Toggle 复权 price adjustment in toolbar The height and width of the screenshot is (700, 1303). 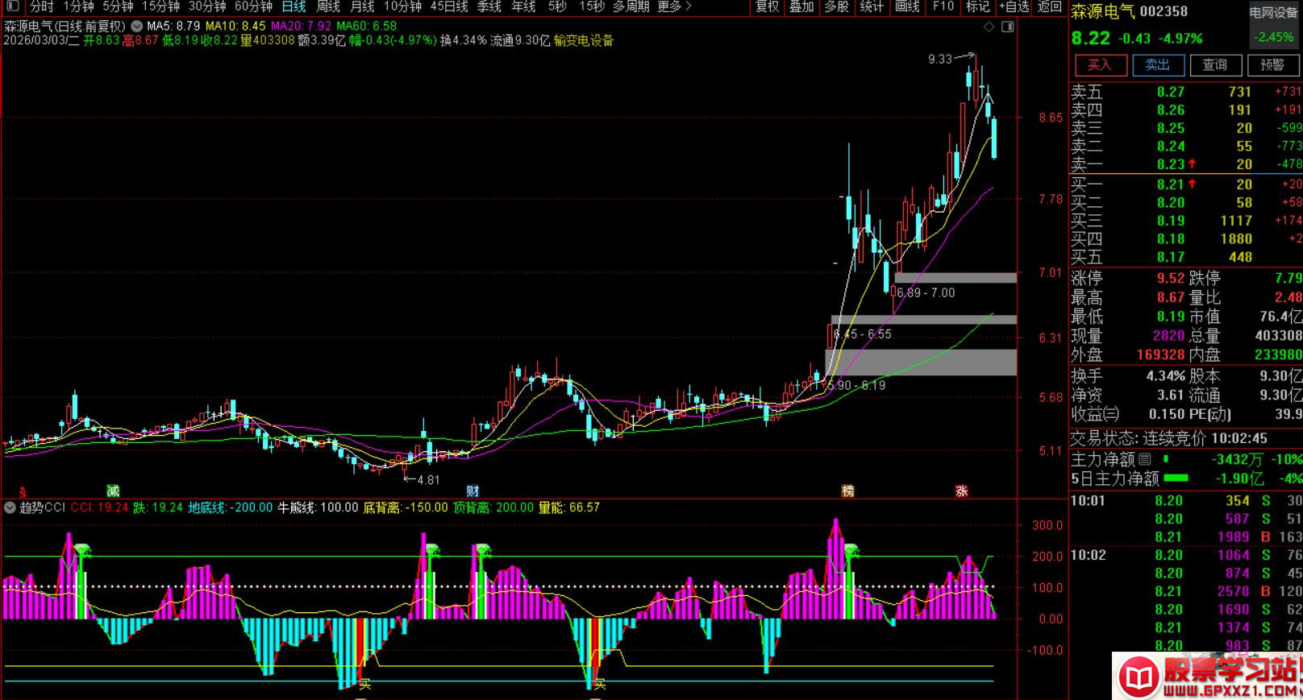point(767,6)
